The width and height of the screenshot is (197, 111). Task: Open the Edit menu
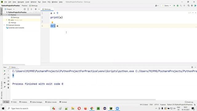pos(10,2)
